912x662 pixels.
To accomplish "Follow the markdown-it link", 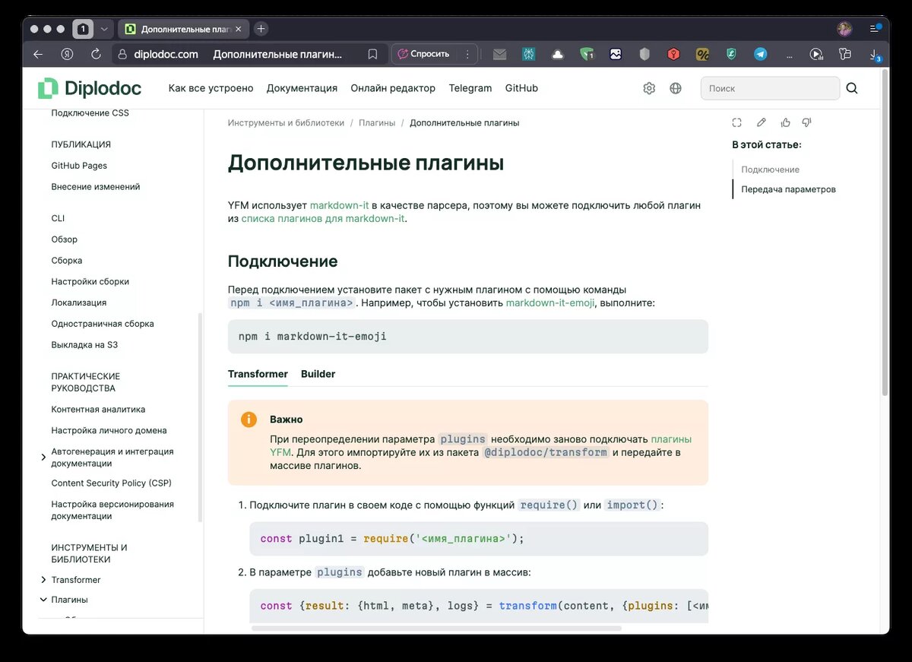I will click(x=339, y=205).
